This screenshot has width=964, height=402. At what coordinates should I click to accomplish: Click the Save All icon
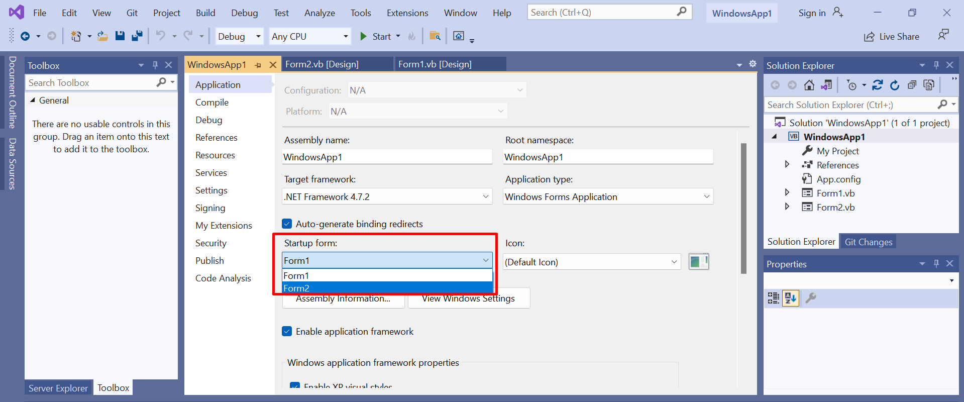(137, 36)
